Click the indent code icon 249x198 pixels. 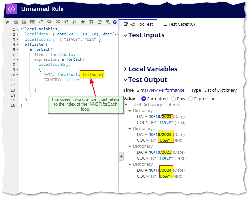click(24, 22)
